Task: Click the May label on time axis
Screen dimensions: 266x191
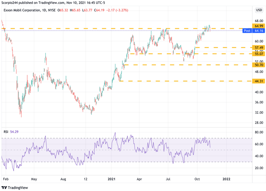Action: pos(34,179)
